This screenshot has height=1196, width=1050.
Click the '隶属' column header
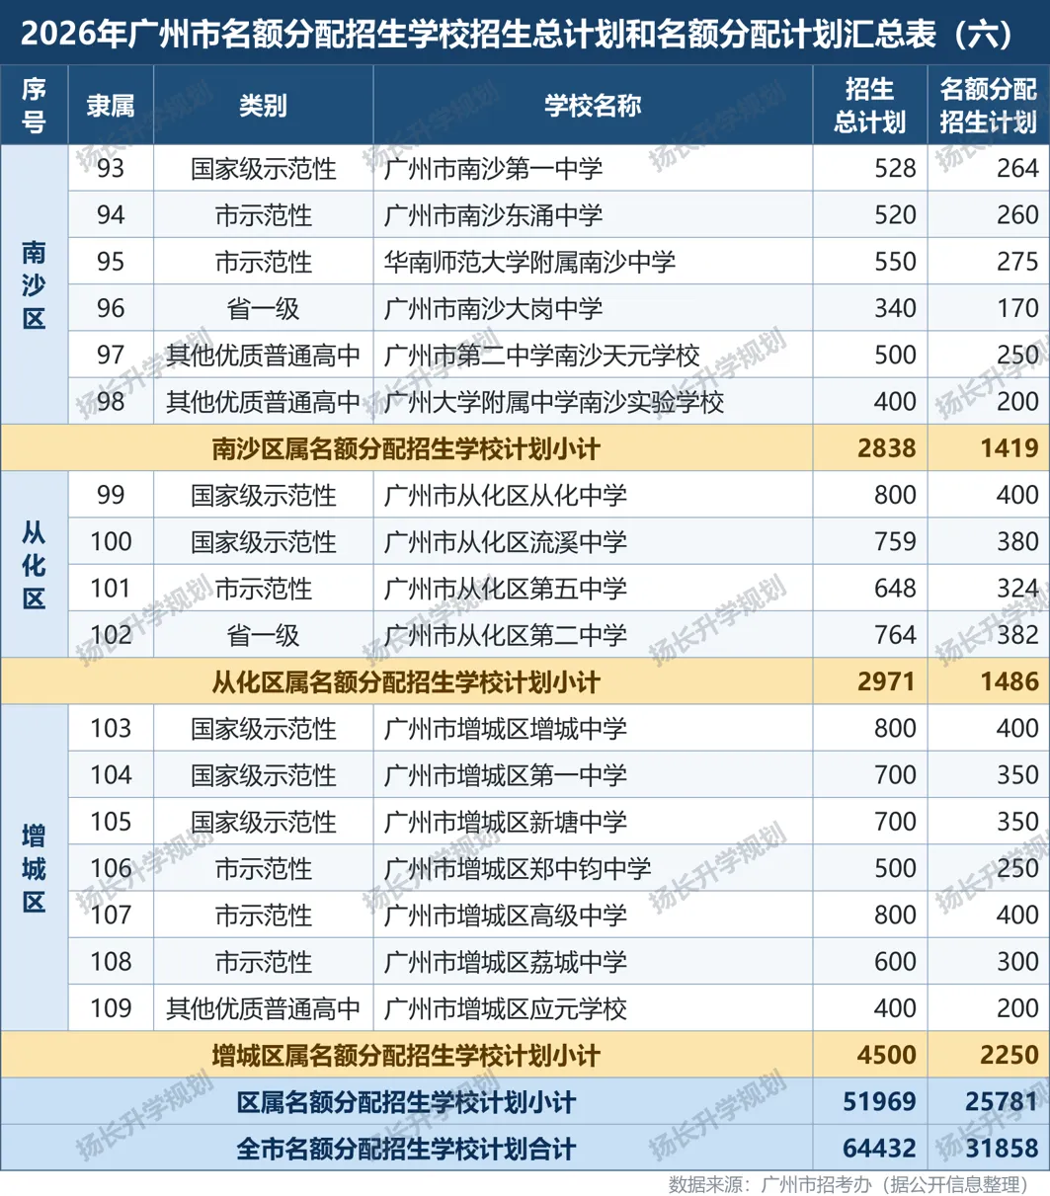point(111,106)
